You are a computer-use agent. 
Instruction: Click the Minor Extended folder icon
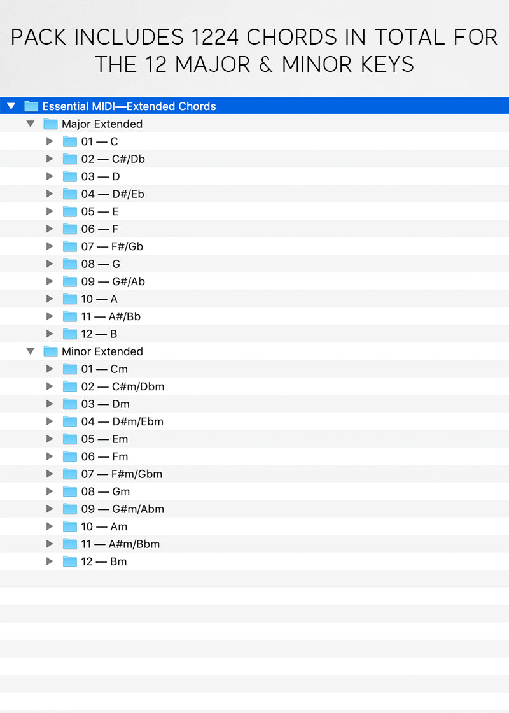click(50, 351)
